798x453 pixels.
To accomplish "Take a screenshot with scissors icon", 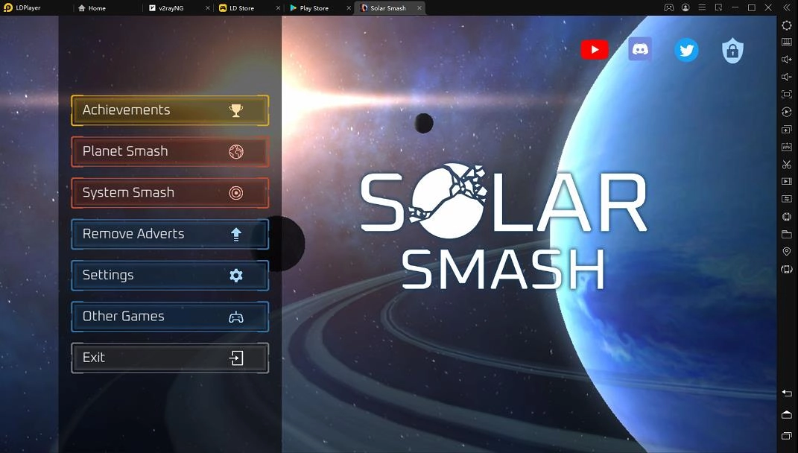I will pos(787,165).
